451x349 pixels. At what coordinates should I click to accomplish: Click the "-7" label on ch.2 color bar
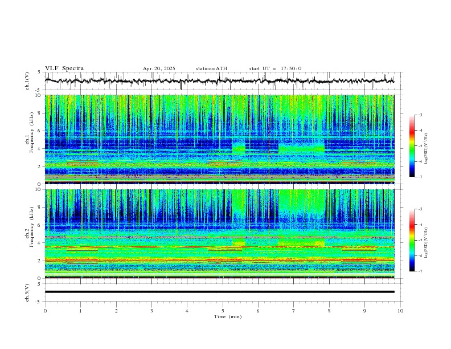[x=420, y=271]
